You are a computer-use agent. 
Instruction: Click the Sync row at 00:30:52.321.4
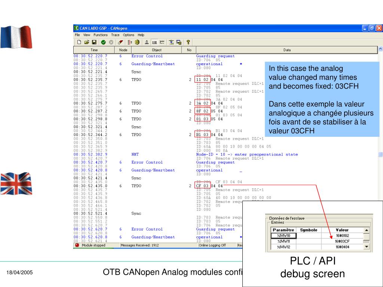point(107,127)
